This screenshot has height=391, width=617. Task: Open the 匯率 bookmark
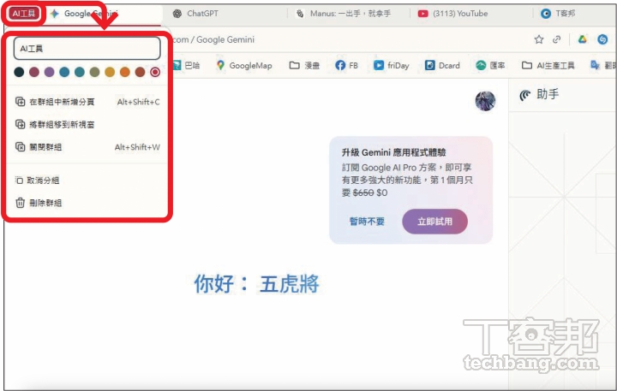tap(490, 65)
